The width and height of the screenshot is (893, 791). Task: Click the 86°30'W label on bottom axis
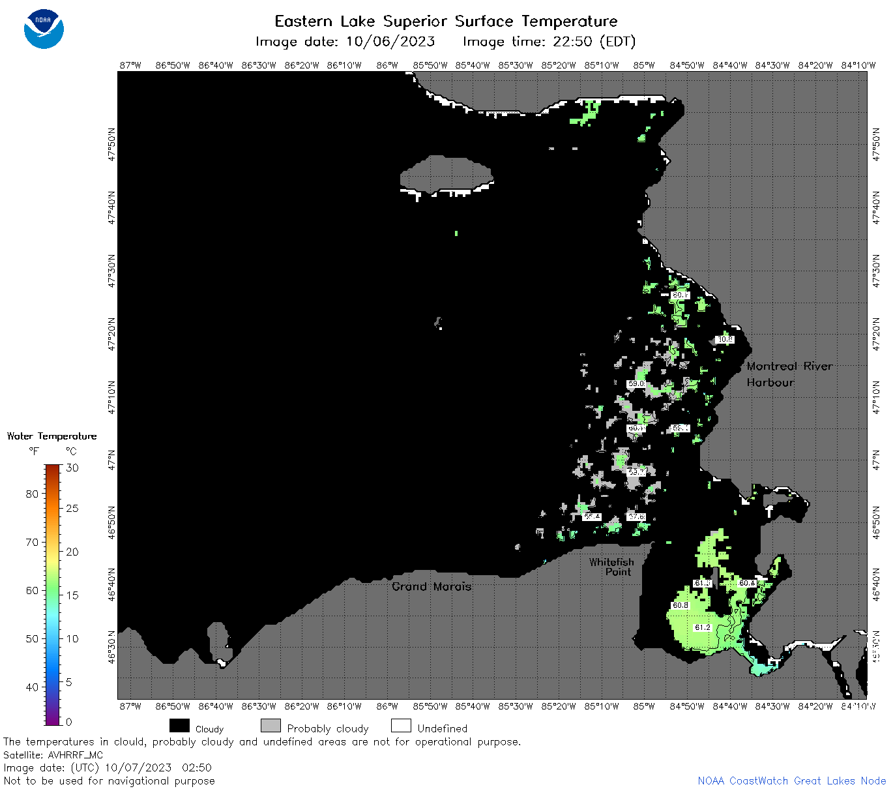(259, 706)
